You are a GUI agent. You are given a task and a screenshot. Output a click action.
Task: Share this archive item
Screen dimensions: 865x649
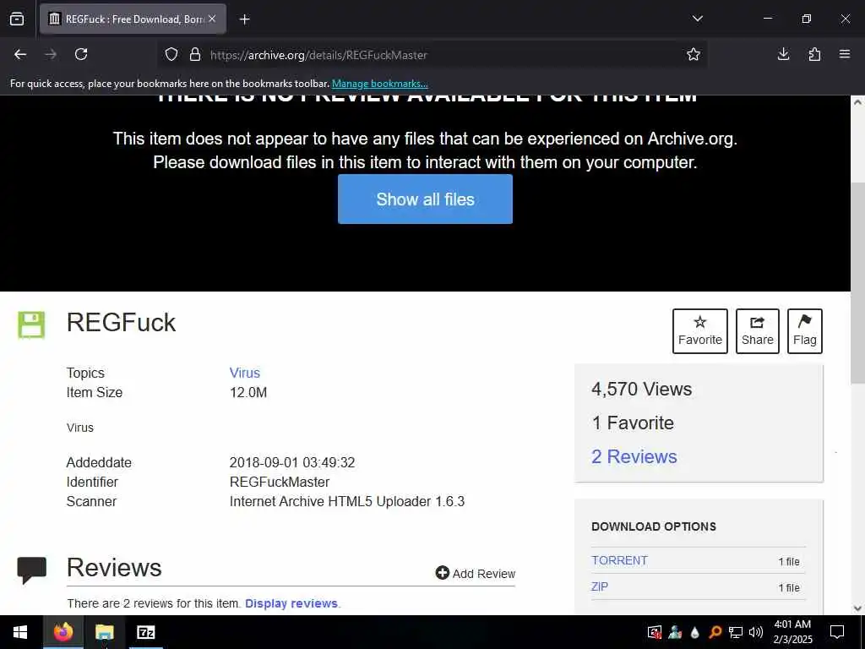[x=758, y=331]
